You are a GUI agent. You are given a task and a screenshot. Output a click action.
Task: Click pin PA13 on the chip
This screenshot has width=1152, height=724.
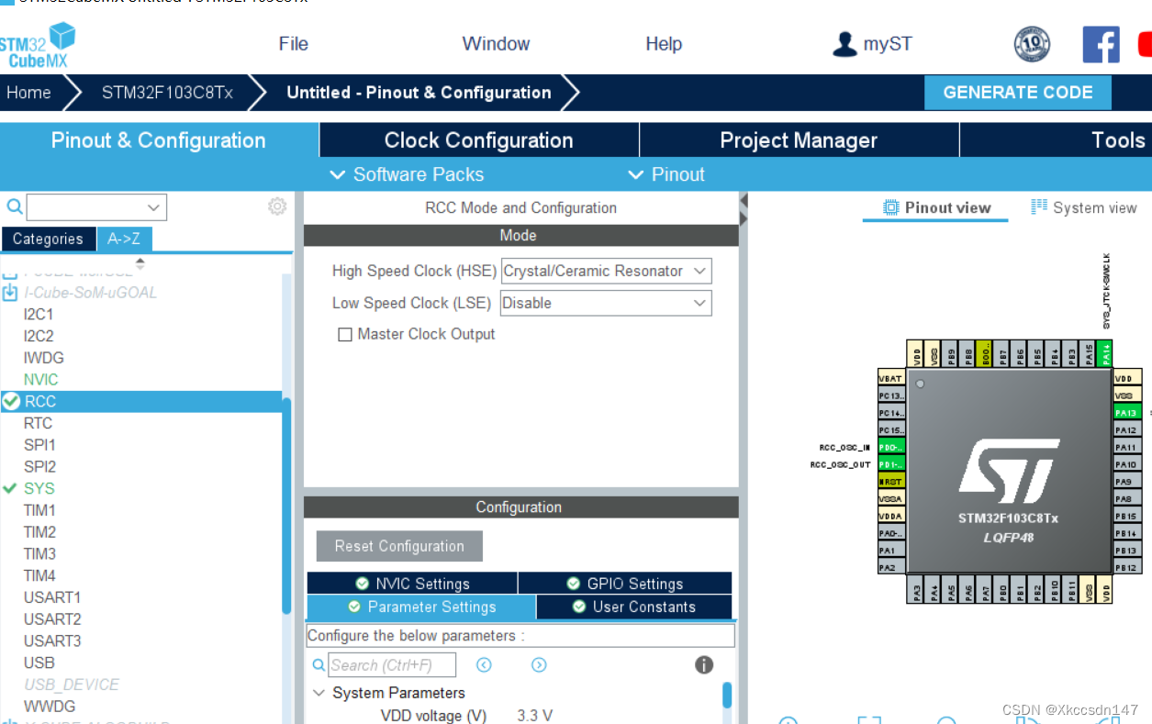pos(1127,412)
